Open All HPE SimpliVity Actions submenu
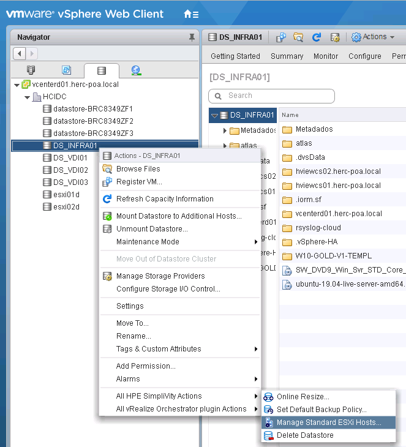Screen dimensions: 406x447 [180, 396]
